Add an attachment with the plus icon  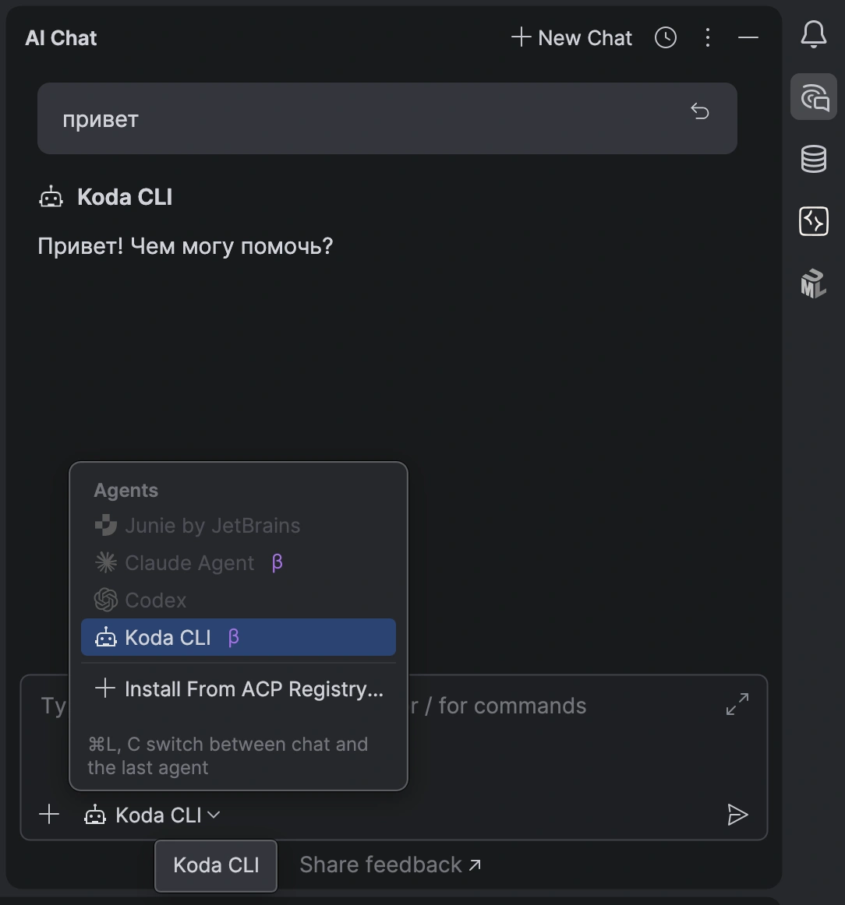(x=49, y=815)
